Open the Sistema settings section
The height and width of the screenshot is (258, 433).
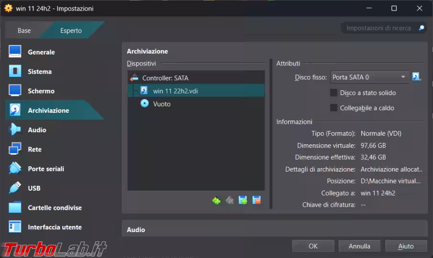click(x=54, y=72)
